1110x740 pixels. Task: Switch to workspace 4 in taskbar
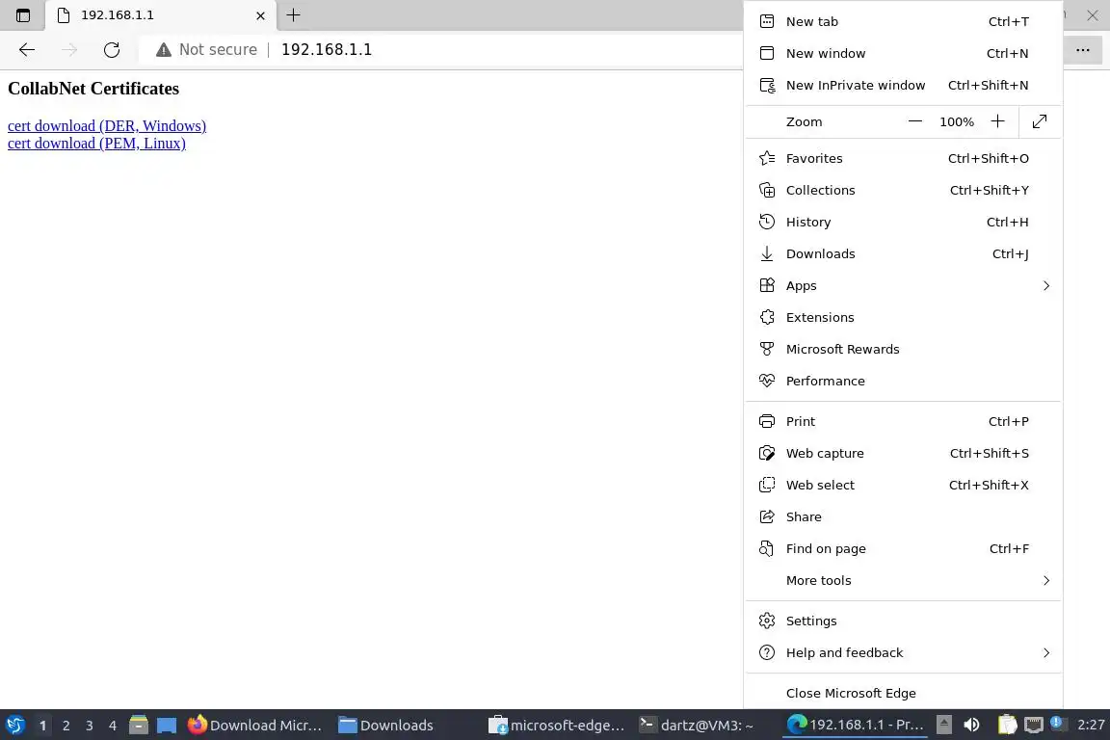pos(113,726)
